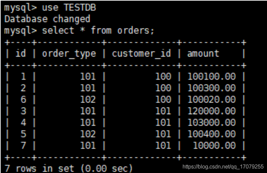Click the "Database changed" message line
This screenshot has height=173, width=267.
pos(47,19)
